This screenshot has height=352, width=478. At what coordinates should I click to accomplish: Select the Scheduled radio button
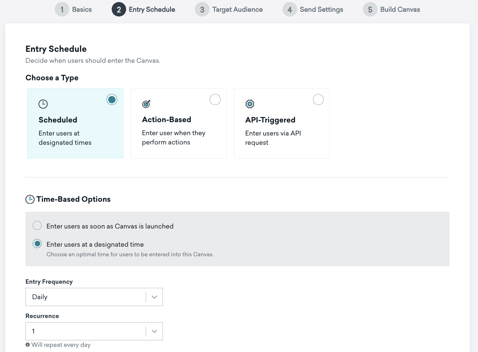tap(112, 99)
